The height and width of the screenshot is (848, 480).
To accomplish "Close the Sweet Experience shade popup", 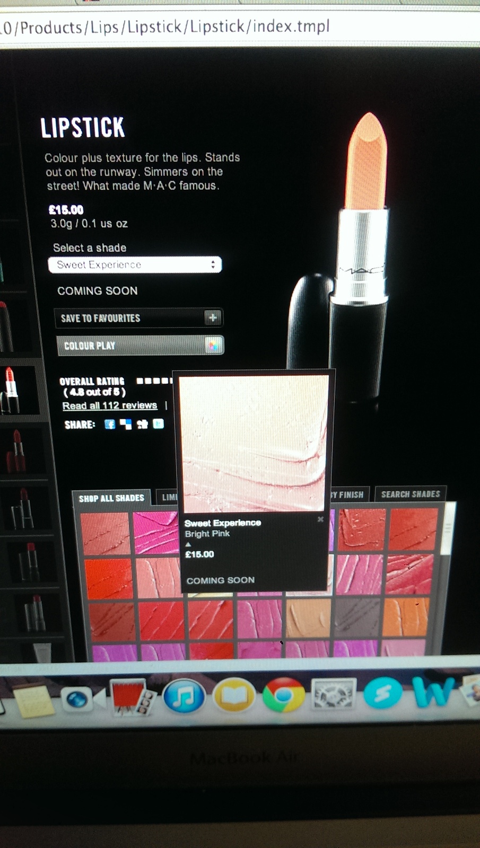I will click(x=320, y=519).
